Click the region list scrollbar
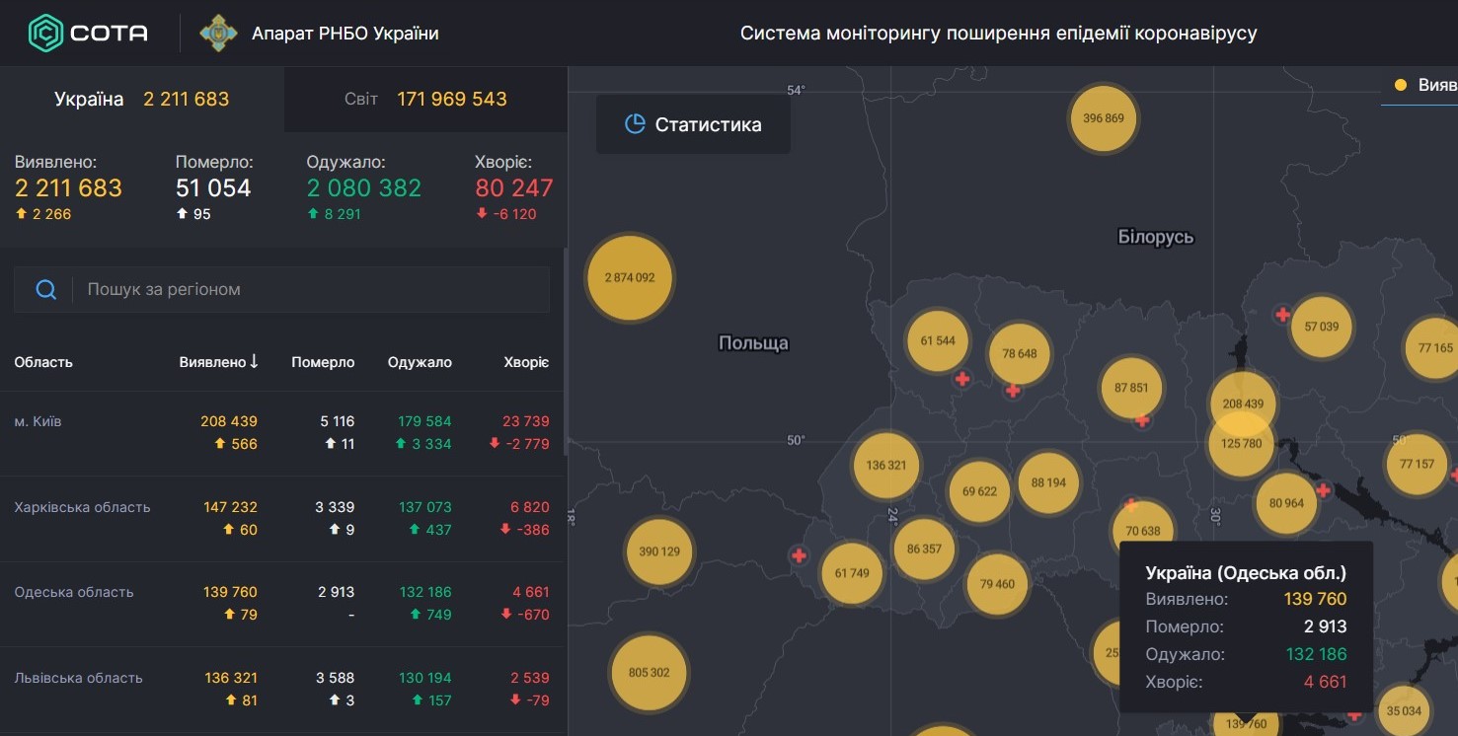The width and height of the screenshot is (1458, 736). point(566,351)
